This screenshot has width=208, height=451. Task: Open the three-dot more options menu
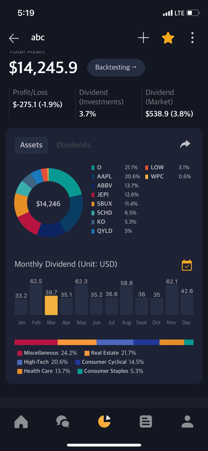pyautogui.click(x=192, y=38)
